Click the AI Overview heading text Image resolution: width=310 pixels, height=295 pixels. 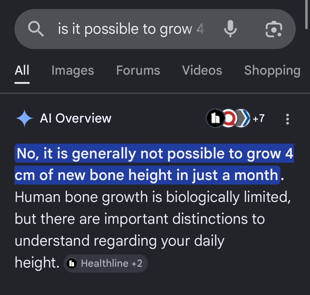76,118
